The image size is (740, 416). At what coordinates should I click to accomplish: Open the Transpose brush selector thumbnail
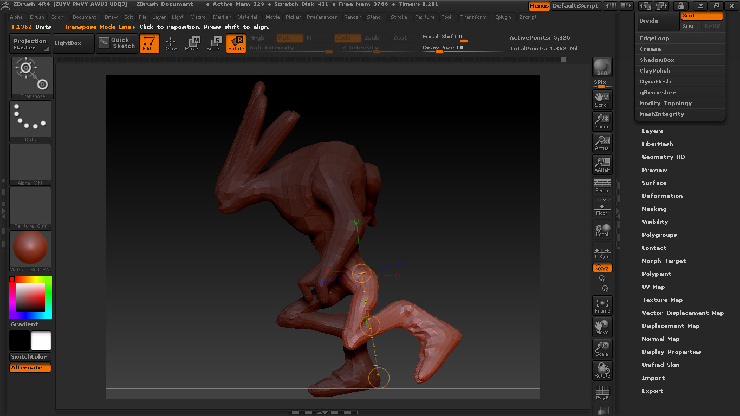pos(33,78)
